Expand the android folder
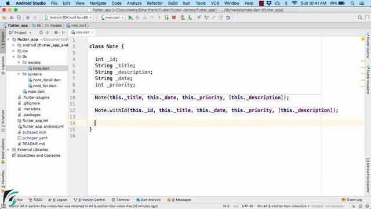 tap(13, 45)
